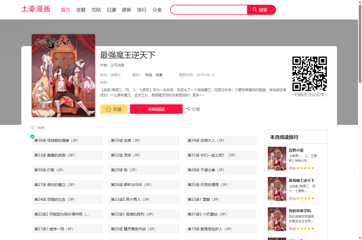Open the 首页 navigation tab
This screenshot has height=240, width=362.
tap(66, 10)
